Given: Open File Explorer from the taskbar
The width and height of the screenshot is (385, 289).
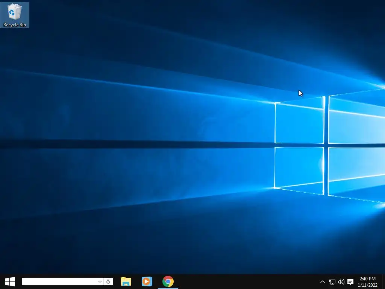Looking at the screenshot, I should 126,281.
